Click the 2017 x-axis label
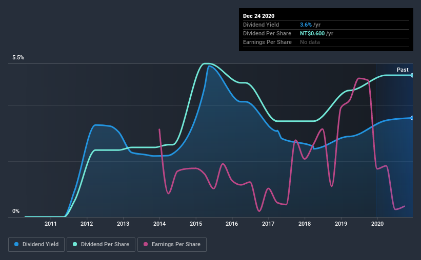 coord(268,224)
